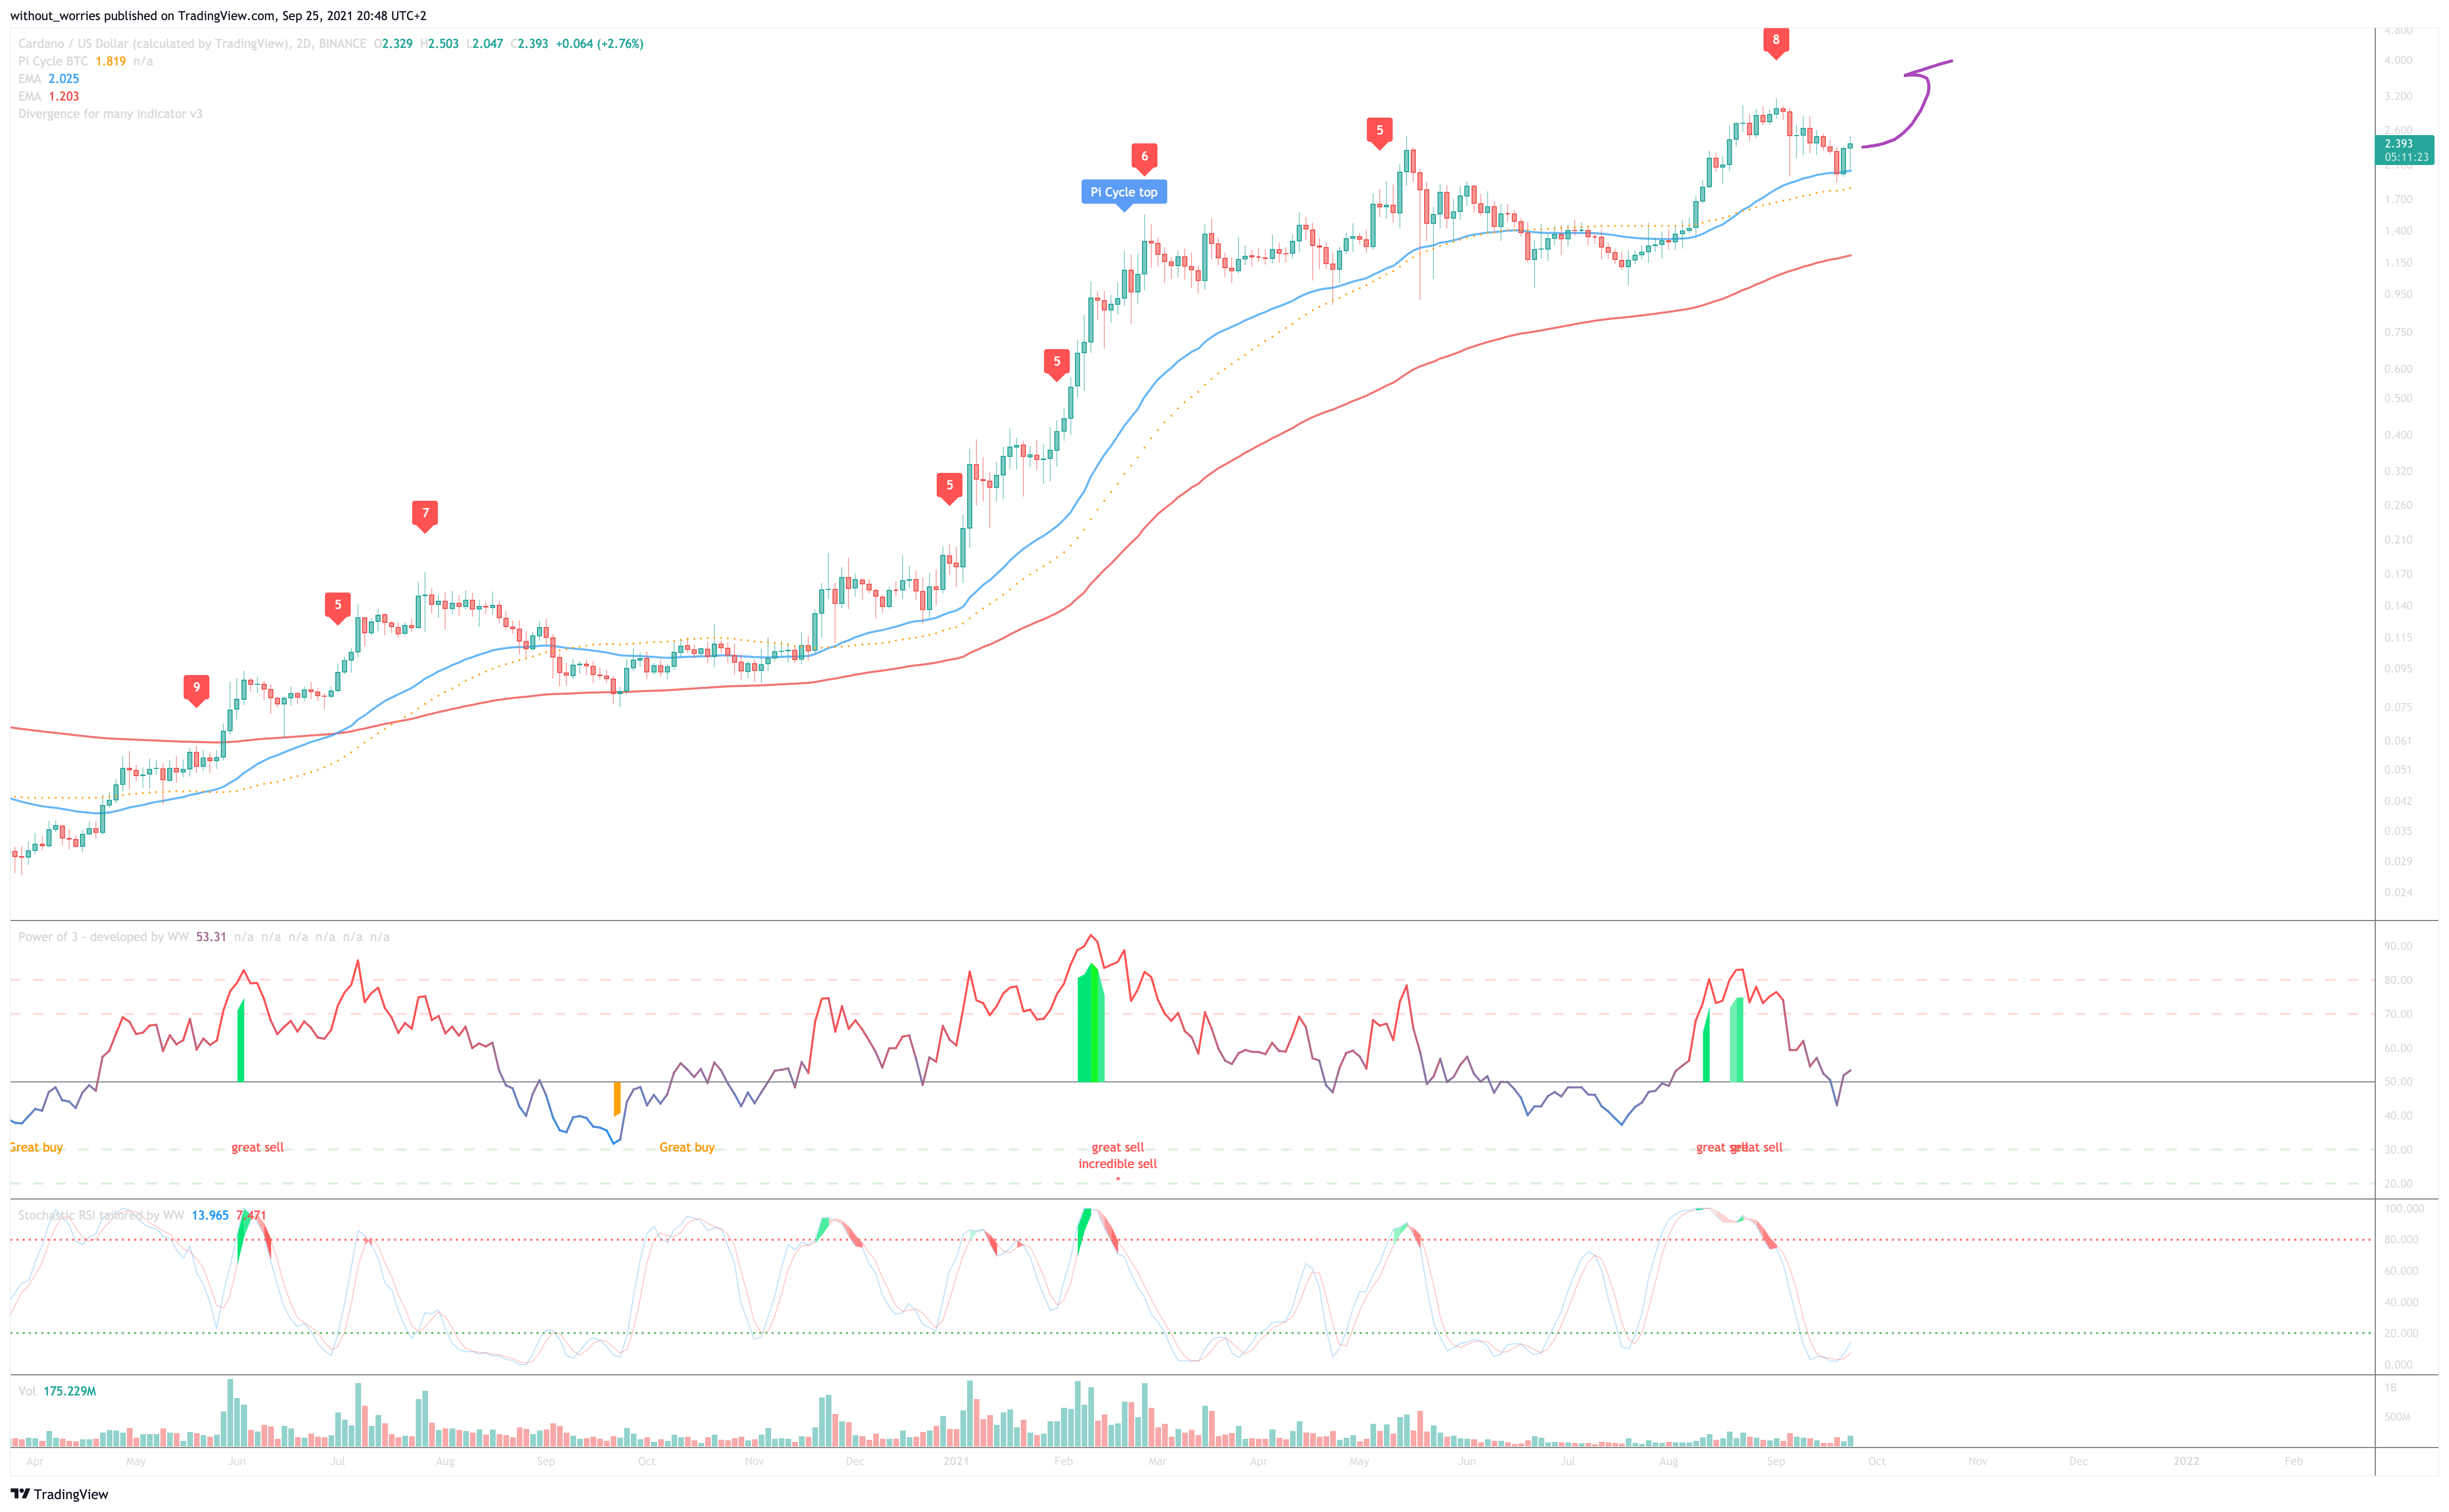Image resolution: width=2449 pixels, height=1512 pixels.
Task: Click the red divergence badge numbered 7
Action: 425,515
